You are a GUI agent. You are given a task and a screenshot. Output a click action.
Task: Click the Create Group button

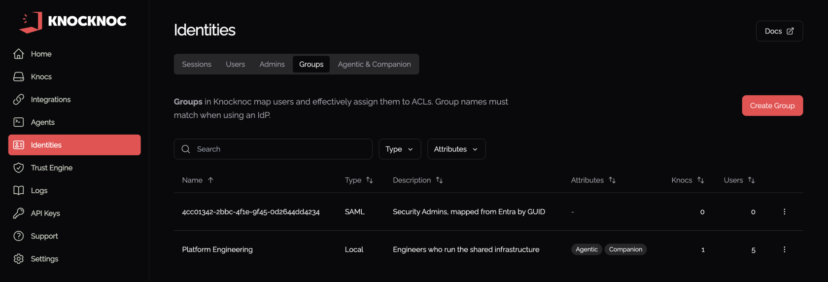tap(772, 106)
